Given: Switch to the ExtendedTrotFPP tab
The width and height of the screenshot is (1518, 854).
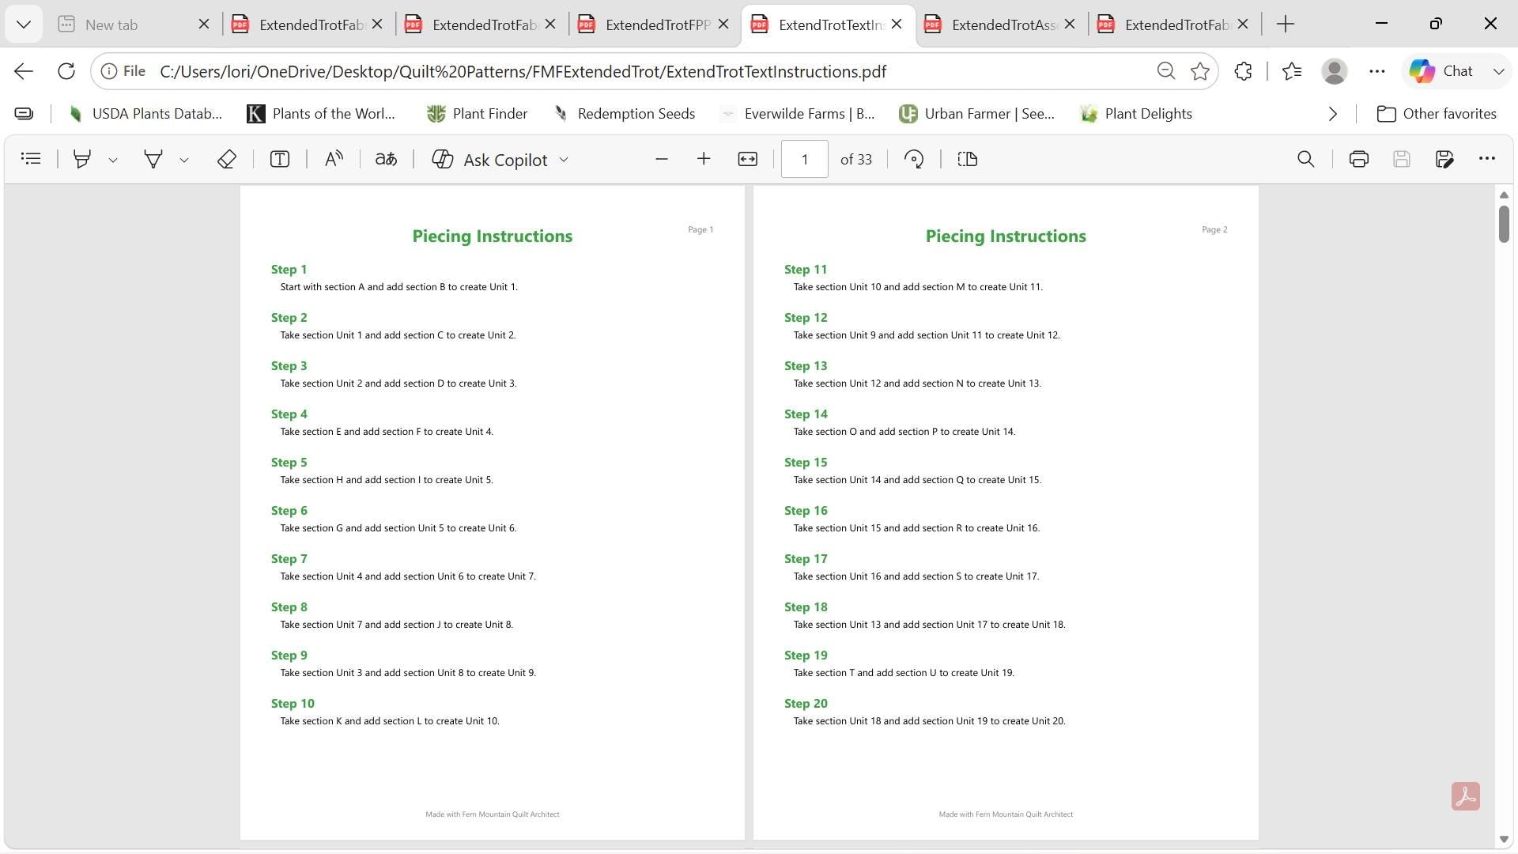Looking at the screenshot, I should 654,25.
